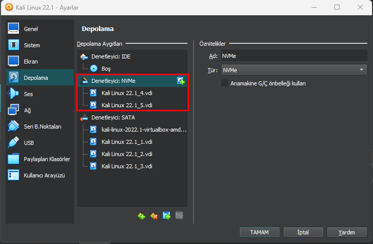
Task: Cancel with the İptal button
Action: coord(303,232)
